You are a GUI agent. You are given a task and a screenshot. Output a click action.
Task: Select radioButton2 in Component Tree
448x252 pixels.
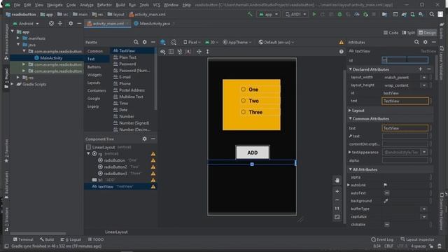[120, 167]
